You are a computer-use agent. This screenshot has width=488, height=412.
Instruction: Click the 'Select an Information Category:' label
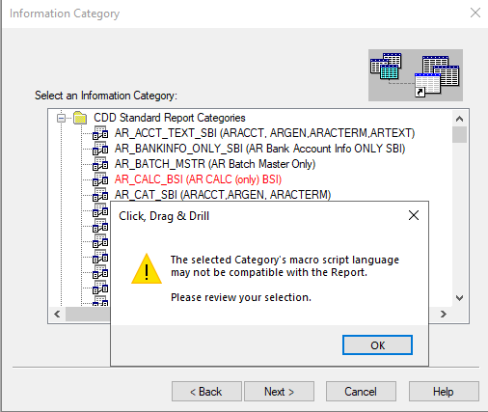pos(106,96)
